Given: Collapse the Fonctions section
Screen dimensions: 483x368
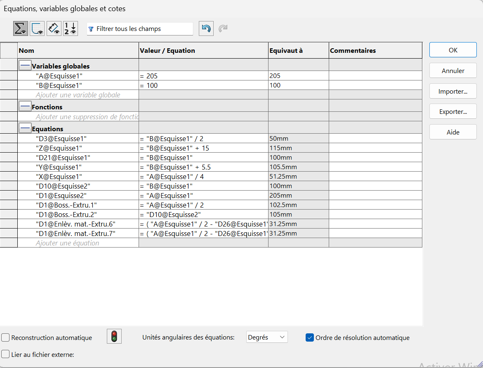Looking at the screenshot, I should coord(25,106).
